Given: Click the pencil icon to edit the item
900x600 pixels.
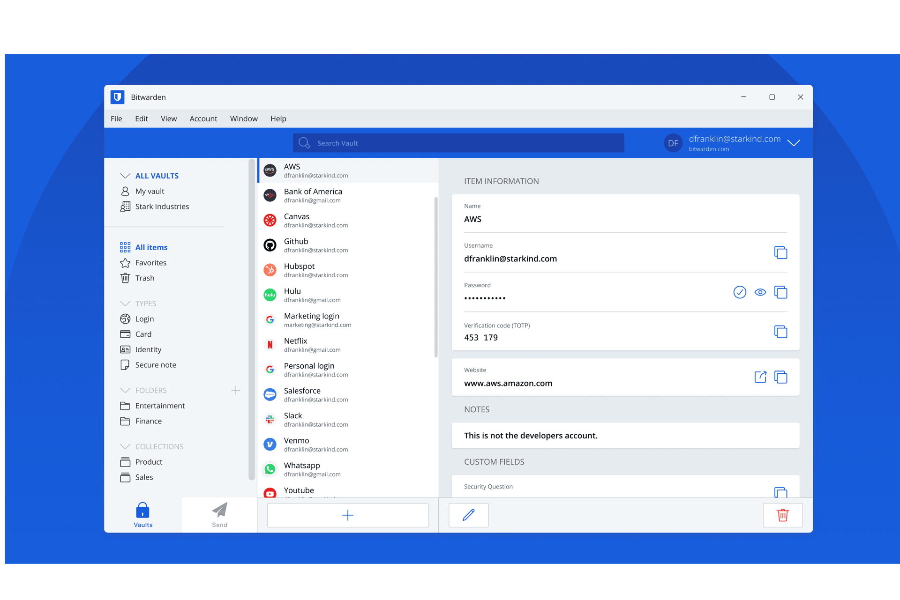Looking at the screenshot, I should 468,515.
